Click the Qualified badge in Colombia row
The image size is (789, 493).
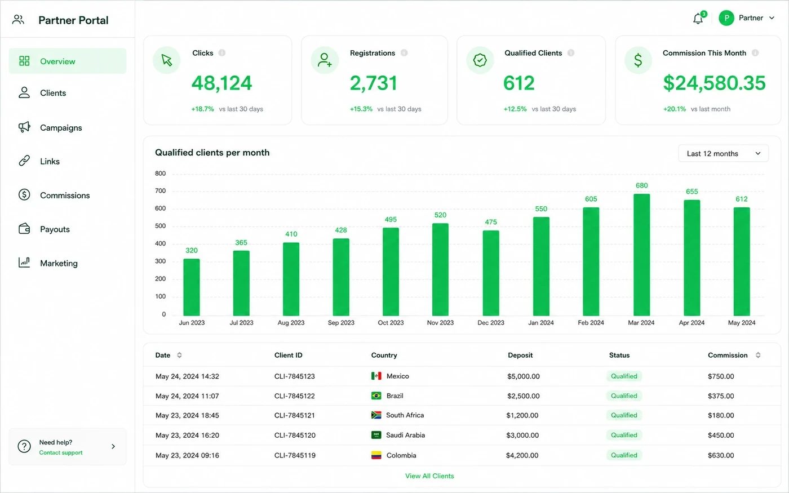point(624,455)
